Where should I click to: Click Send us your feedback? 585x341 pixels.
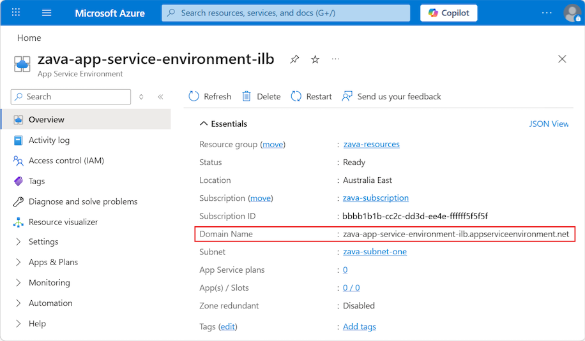tap(391, 96)
